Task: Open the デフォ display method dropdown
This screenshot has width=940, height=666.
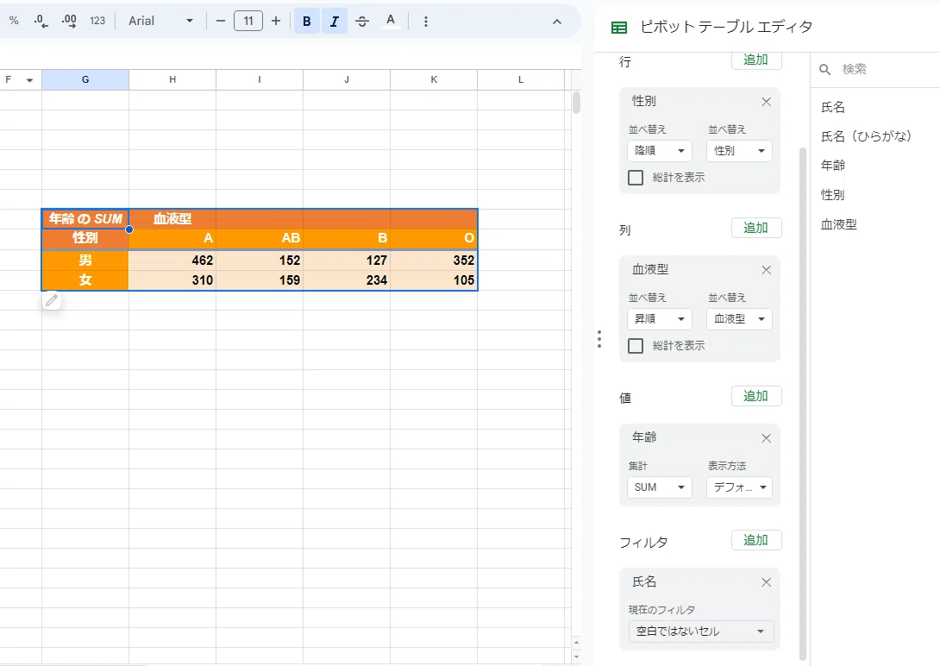Action: coord(739,487)
